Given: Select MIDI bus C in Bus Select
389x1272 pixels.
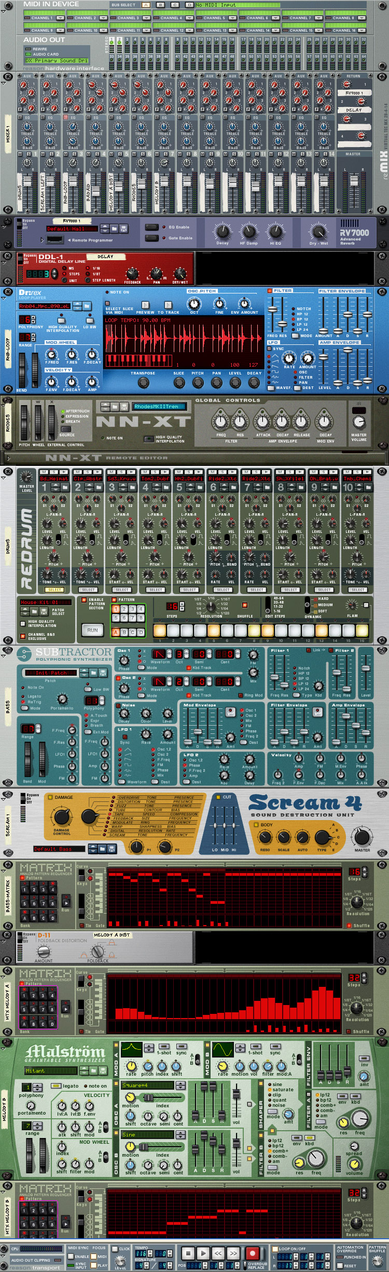Looking at the screenshot, I should pos(175,5).
